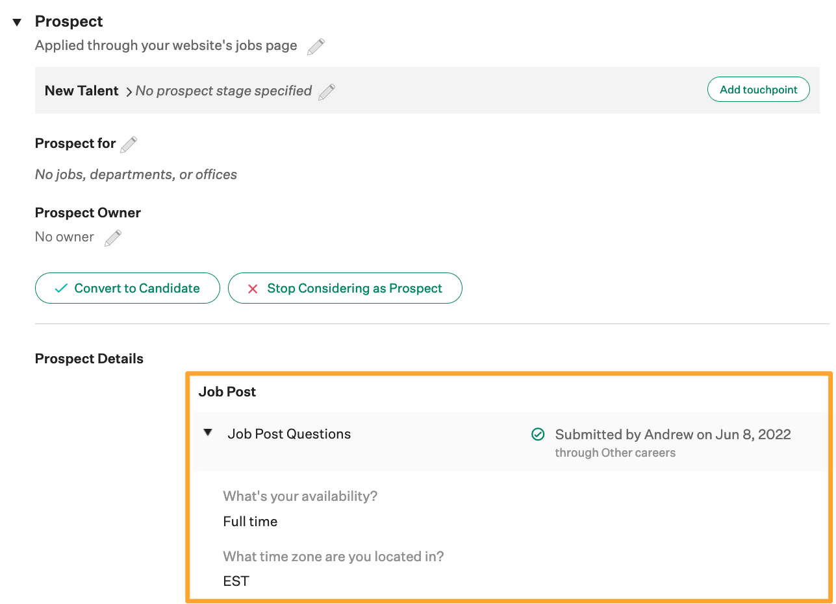The image size is (836, 604).
Task: Click the red X icon in Stop Considering
Action: (x=253, y=289)
